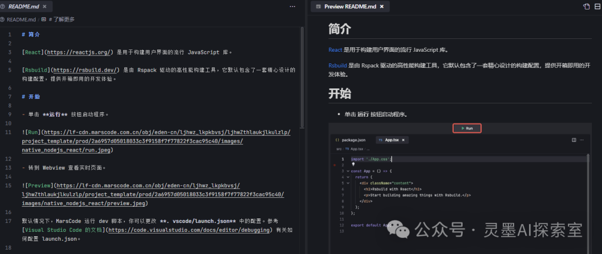Image resolution: width=602 pixels, height=254 pixels.
Task: Close the Preview README.md tab
Action: click(x=382, y=7)
